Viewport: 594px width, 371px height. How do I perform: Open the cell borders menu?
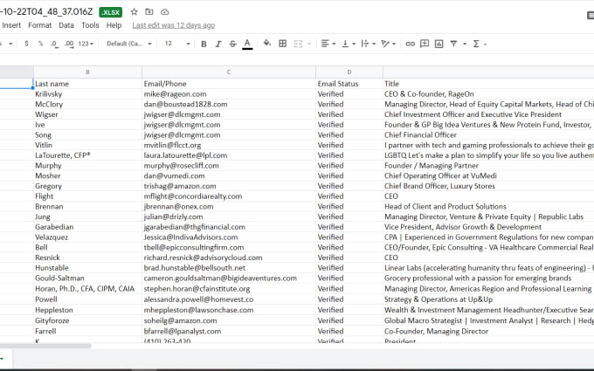click(283, 44)
